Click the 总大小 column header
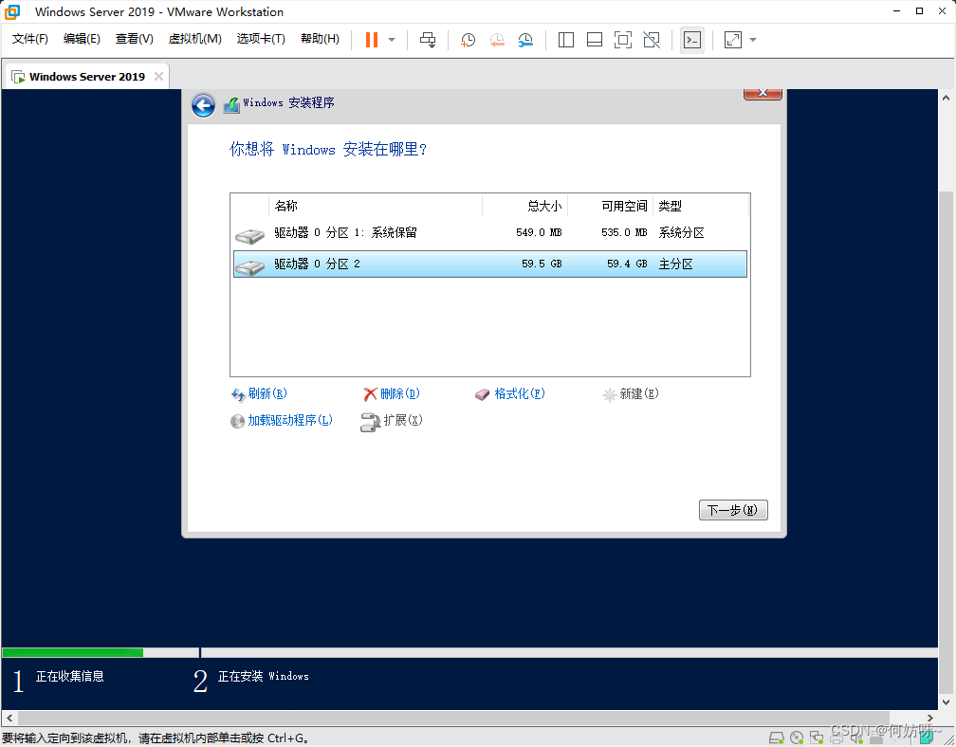 coord(525,206)
